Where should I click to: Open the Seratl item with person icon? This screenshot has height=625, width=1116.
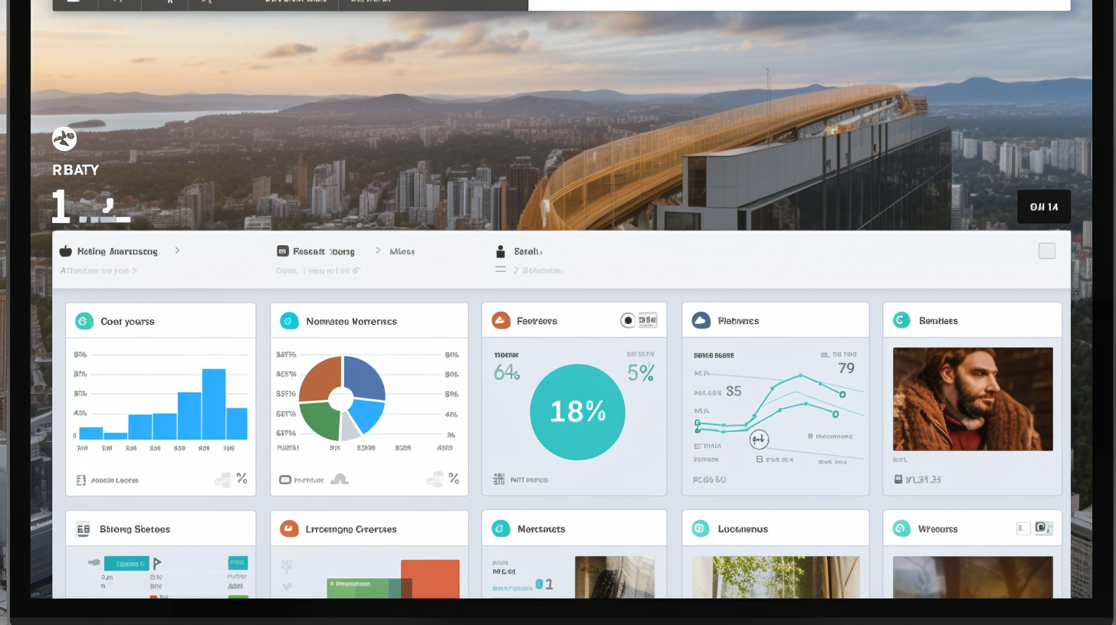coord(527,251)
